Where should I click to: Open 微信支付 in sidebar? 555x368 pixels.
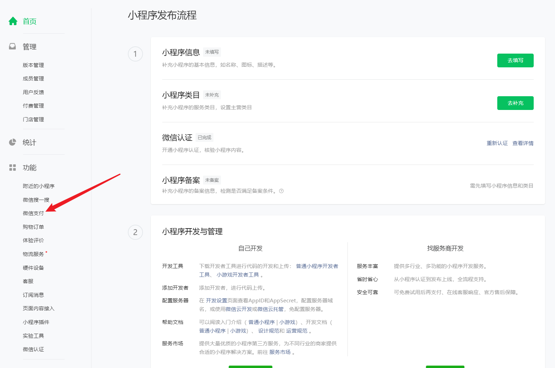[33, 213]
